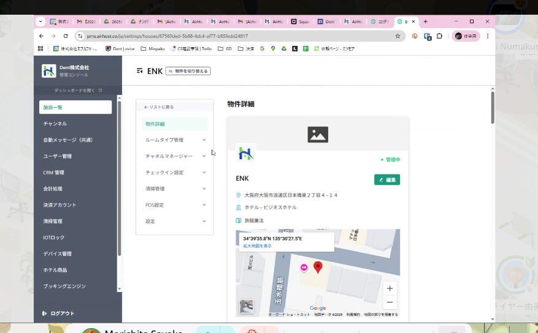Image resolution: width=538 pixels, height=333 pixels.
Task: Click the sidebar collapse icon beside ENK
Action: (140, 71)
